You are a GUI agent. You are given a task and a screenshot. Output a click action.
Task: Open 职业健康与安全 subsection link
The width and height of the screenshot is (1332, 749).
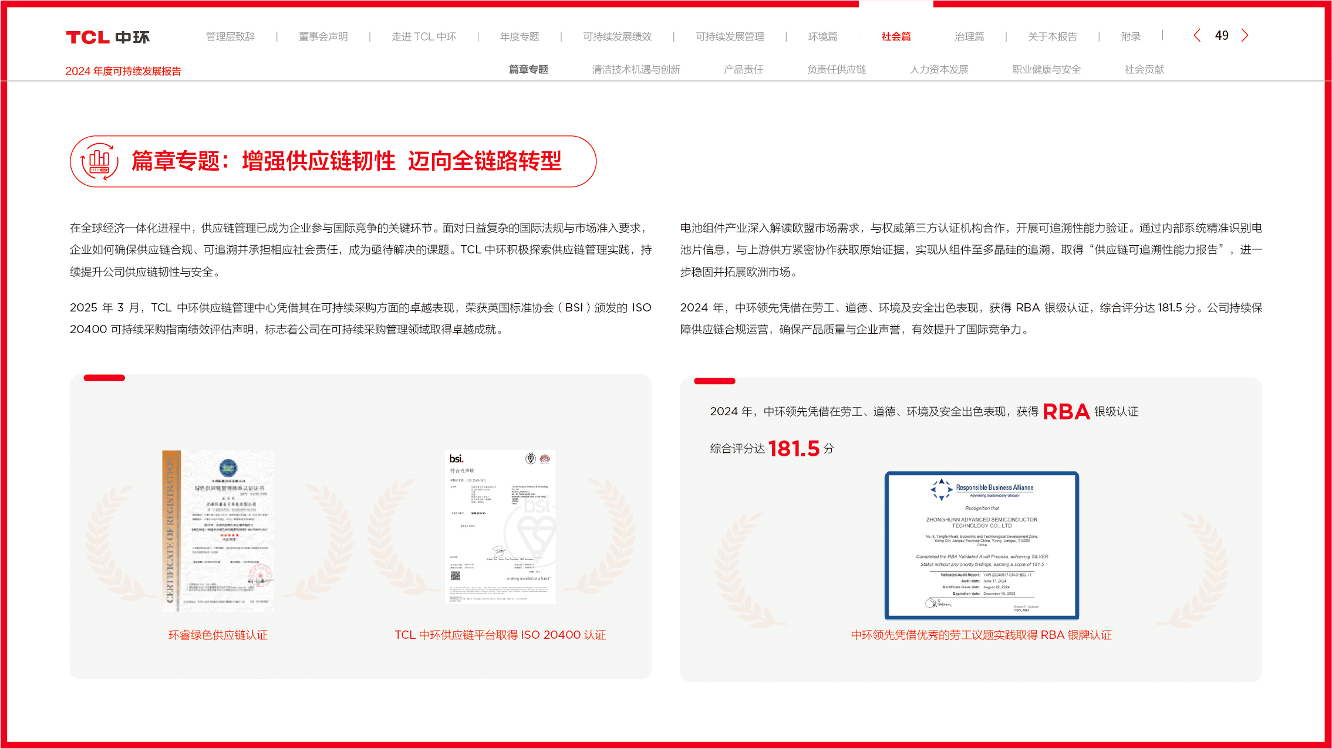point(1046,70)
